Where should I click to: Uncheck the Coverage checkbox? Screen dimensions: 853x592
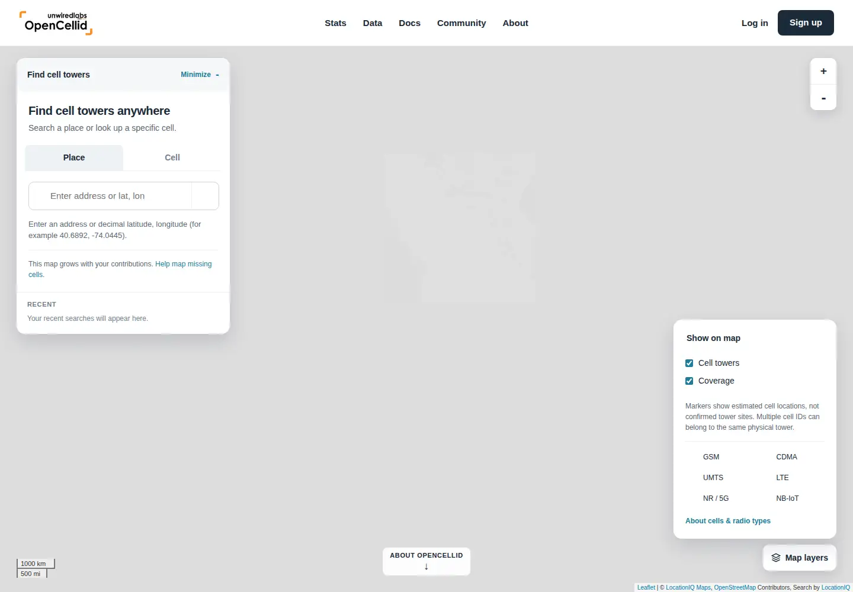click(689, 381)
